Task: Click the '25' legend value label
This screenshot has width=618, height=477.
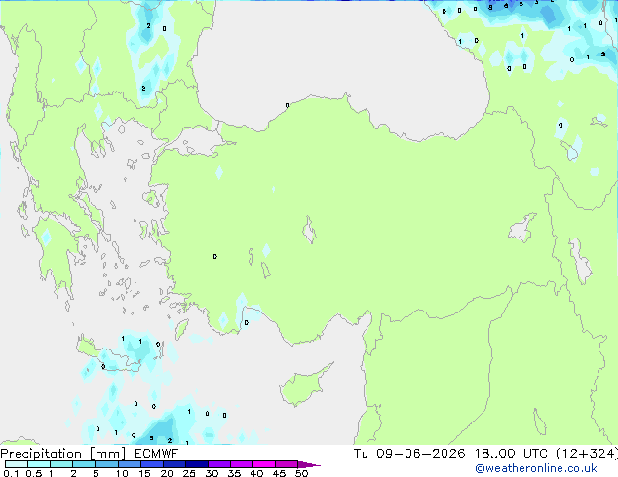Action: [x=189, y=473]
